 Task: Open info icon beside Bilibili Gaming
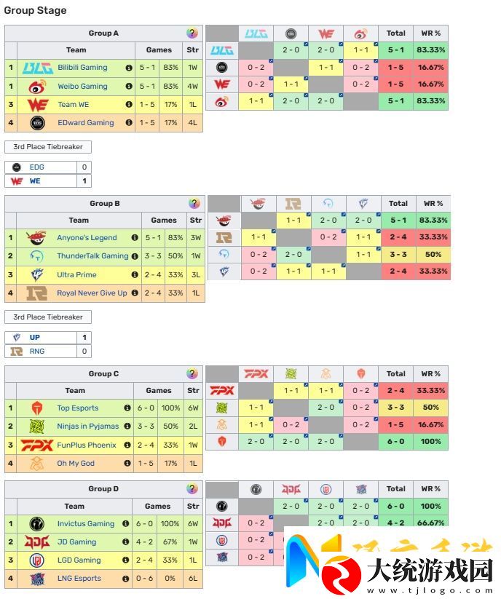pos(129,68)
